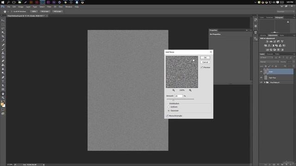Select the Crop tool
The image size is (296, 166).
tap(3, 36)
